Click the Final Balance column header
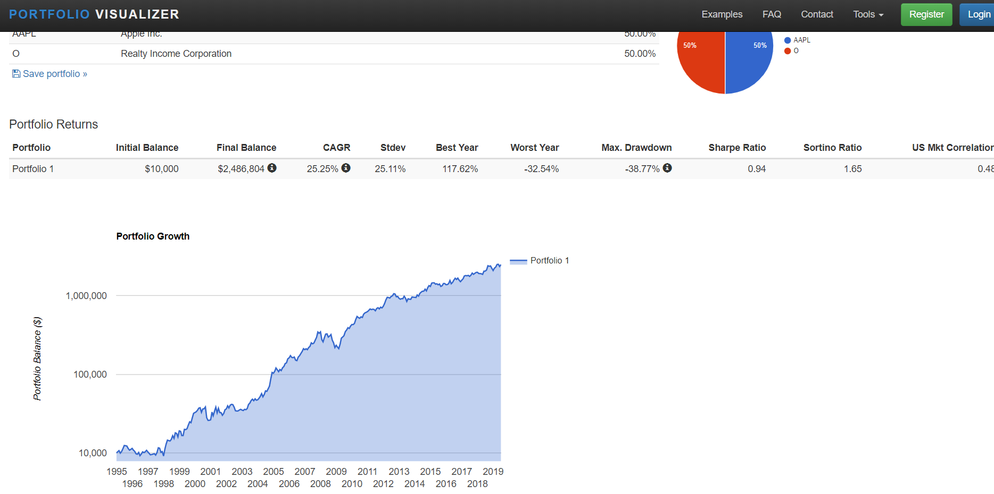Screen dimensions: 994x494 click(246, 148)
